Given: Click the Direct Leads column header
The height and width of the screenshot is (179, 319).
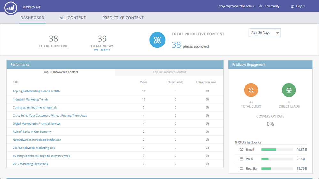Looking at the screenshot, I should pyautogui.click(x=175, y=82).
